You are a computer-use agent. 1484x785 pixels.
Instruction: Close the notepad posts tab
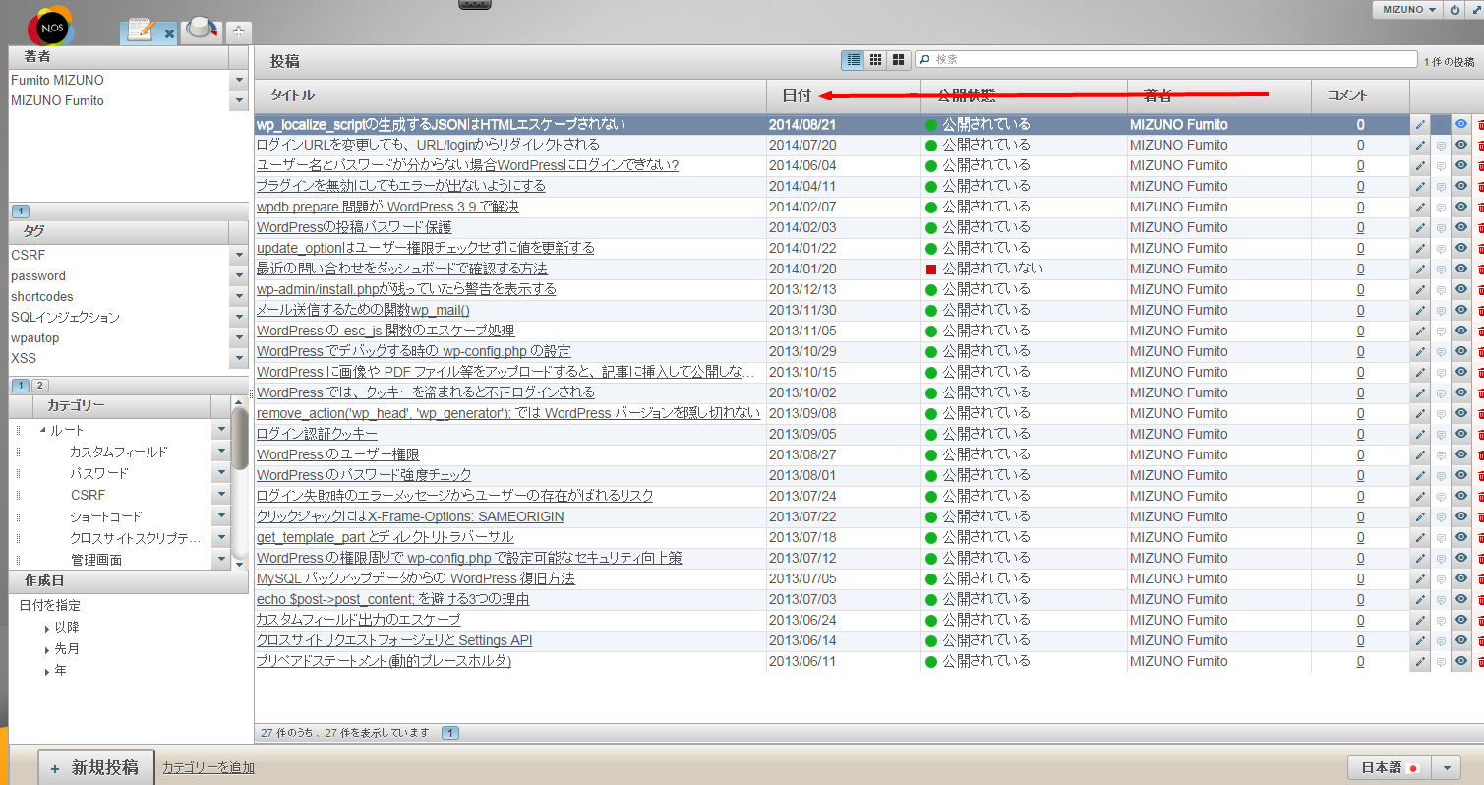pyautogui.click(x=169, y=33)
